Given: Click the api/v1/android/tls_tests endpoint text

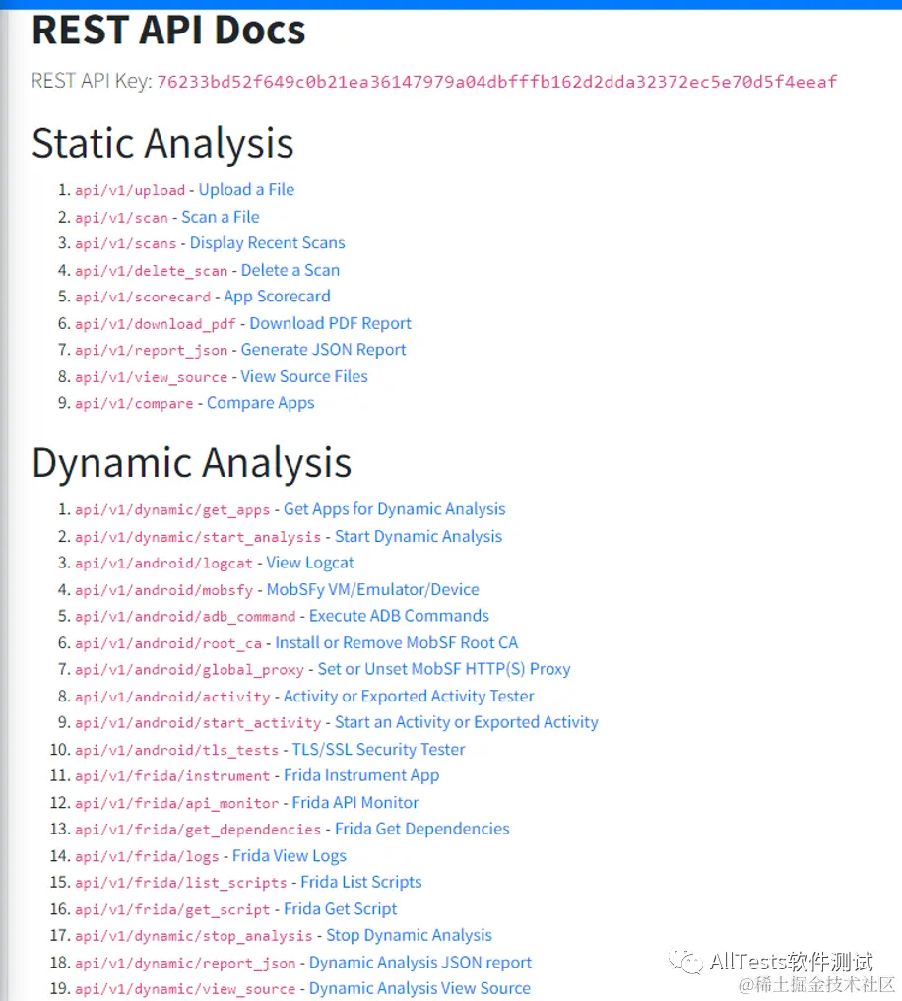Looking at the screenshot, I should pos(176,750).
